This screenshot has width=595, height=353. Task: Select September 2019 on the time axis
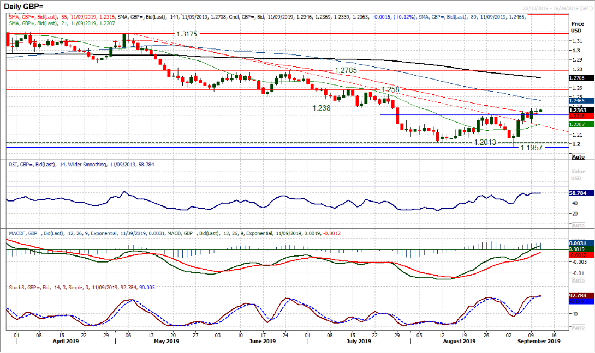click(x=539, y=341)
